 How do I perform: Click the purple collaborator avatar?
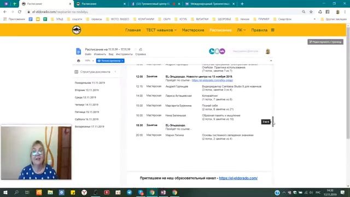click(222, 51)
